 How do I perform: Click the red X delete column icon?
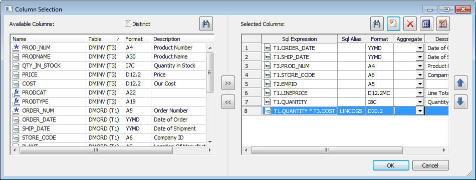(x=410, y=24)
